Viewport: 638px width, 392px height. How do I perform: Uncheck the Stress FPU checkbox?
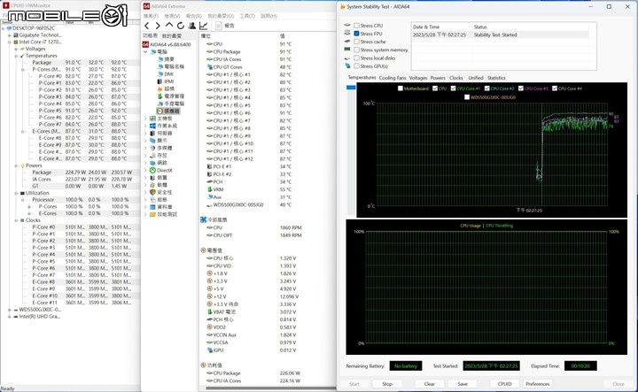356,34
